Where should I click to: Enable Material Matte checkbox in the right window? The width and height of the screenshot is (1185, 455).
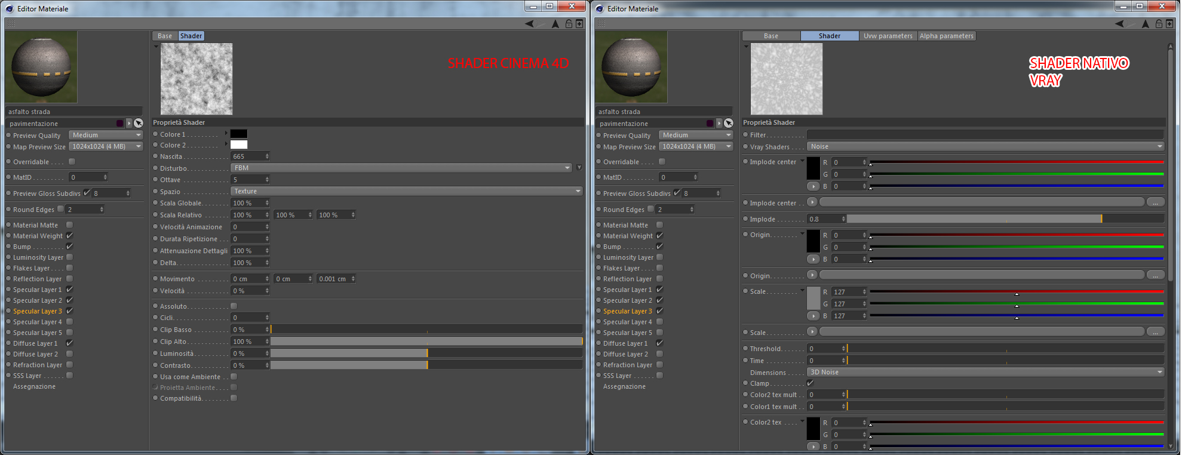(x=660, y=225)
